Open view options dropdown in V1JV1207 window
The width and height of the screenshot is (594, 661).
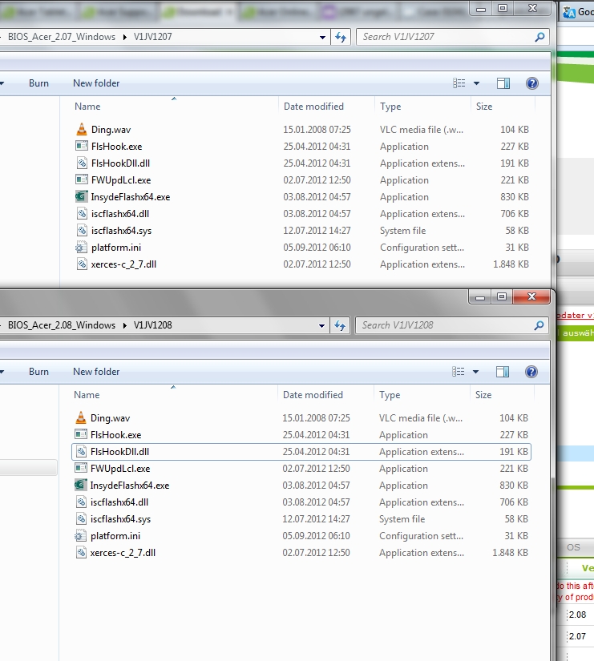(x=476, y=83)
